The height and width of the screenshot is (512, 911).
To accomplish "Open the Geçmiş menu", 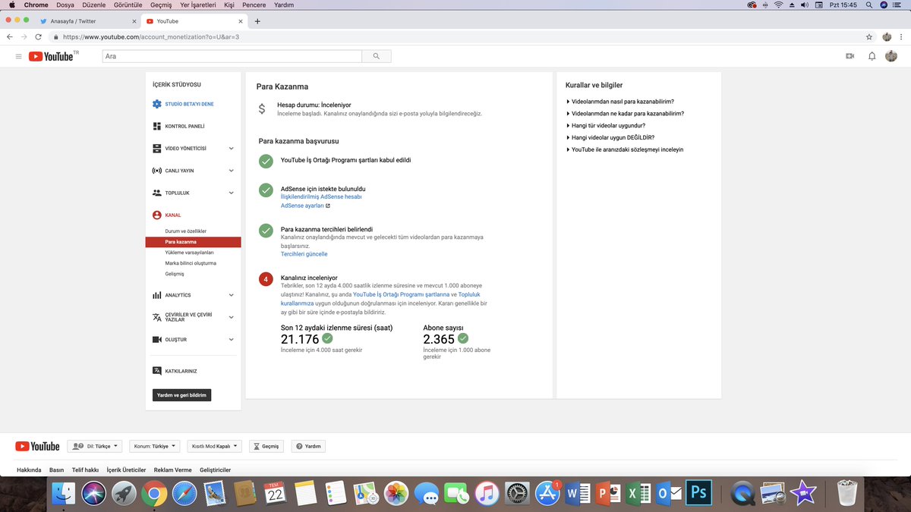I will click(x=161, y=5).
